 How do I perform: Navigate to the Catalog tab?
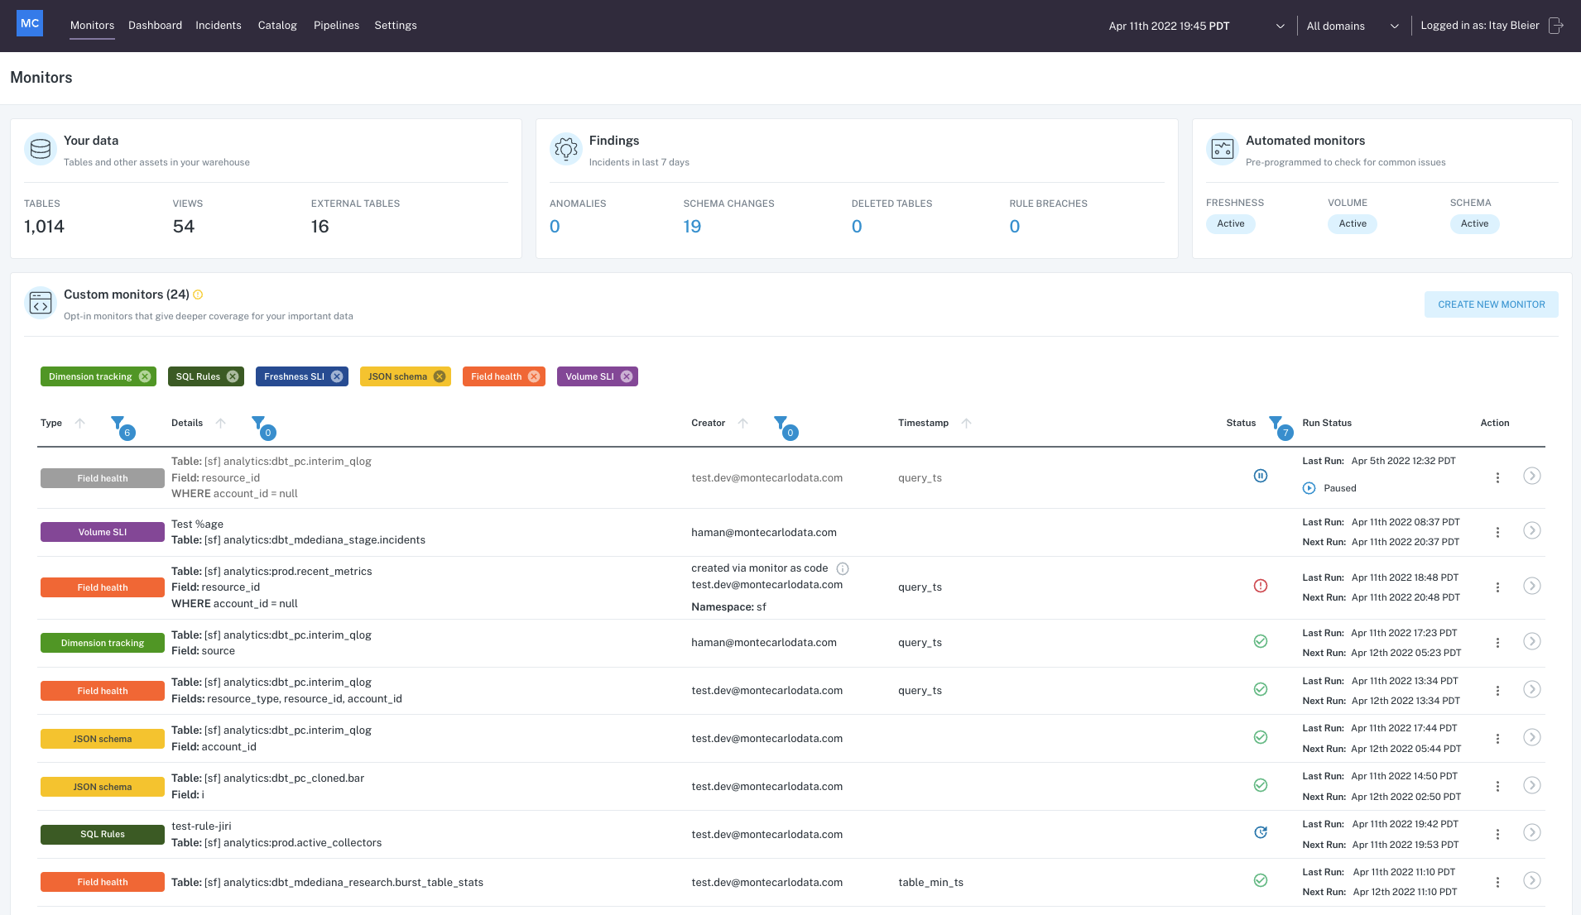tap(277, 26)
